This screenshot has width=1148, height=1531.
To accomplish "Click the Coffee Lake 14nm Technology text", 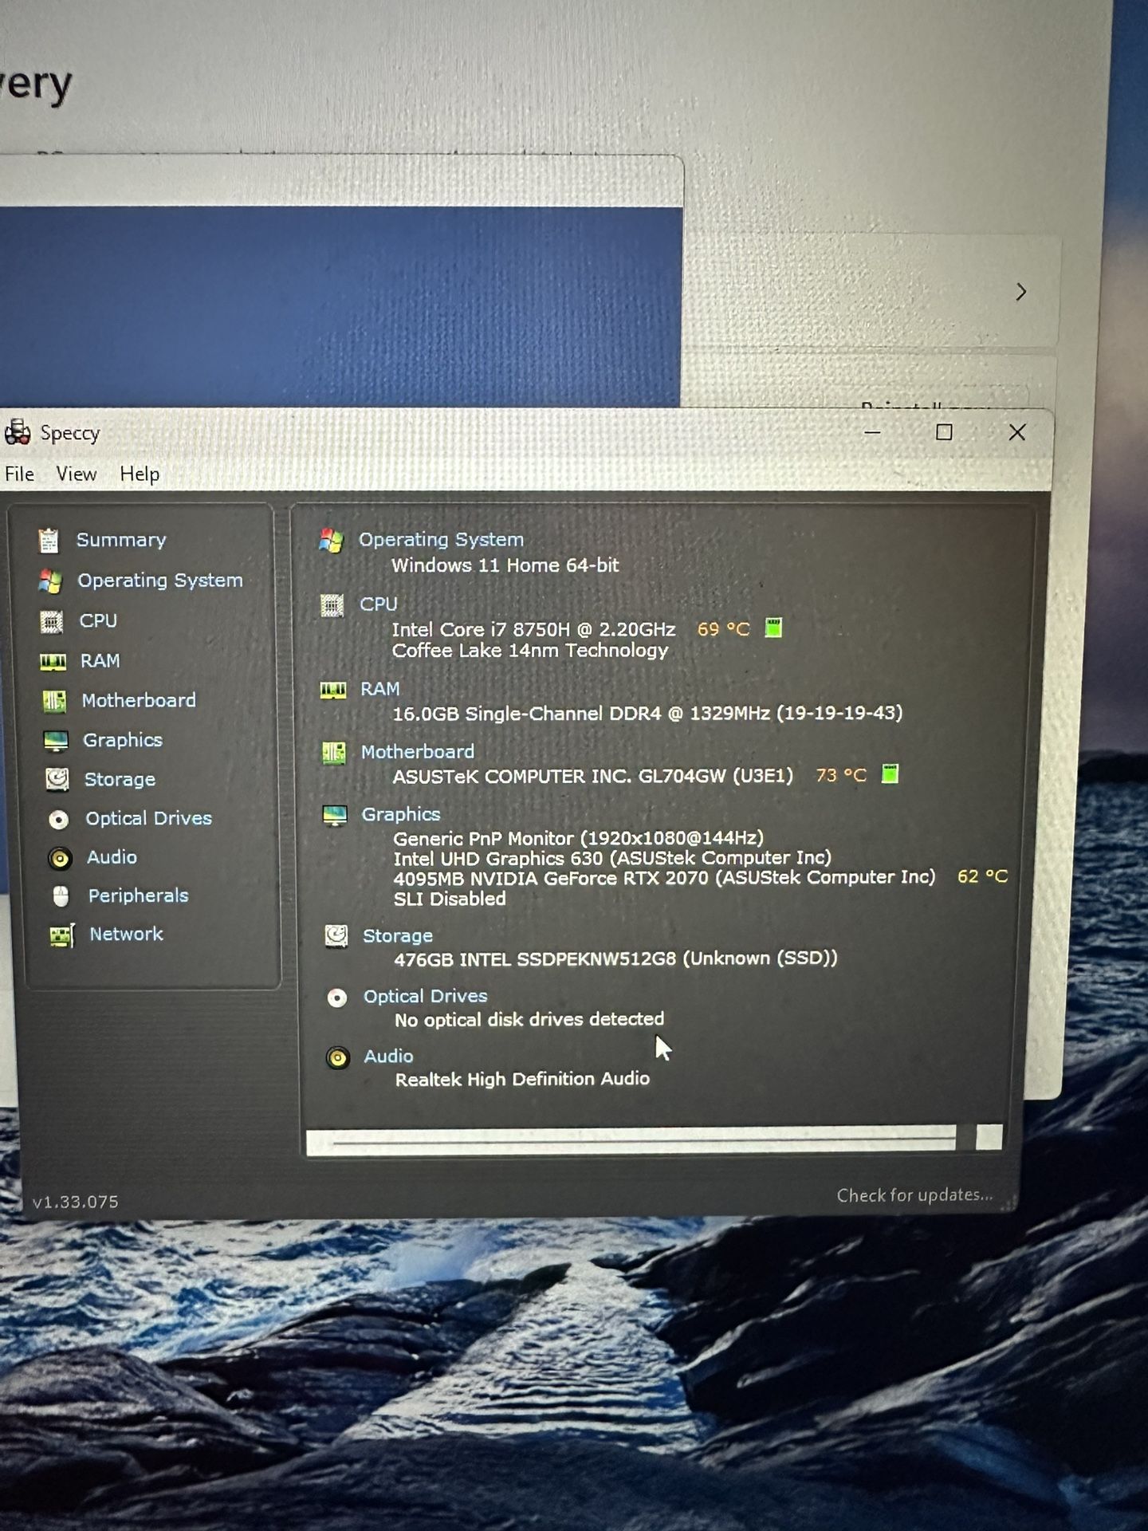I will (530, 651).
